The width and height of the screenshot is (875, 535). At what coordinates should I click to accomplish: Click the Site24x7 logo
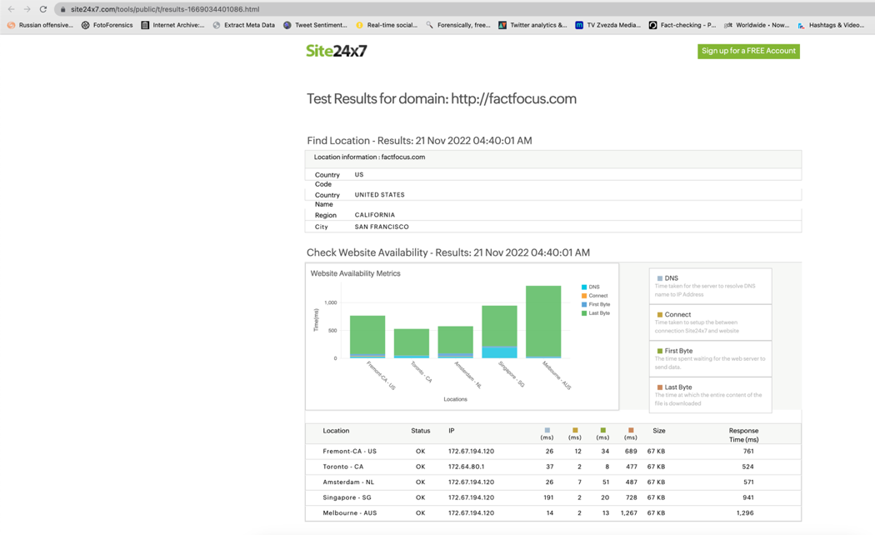pos(337,51)
